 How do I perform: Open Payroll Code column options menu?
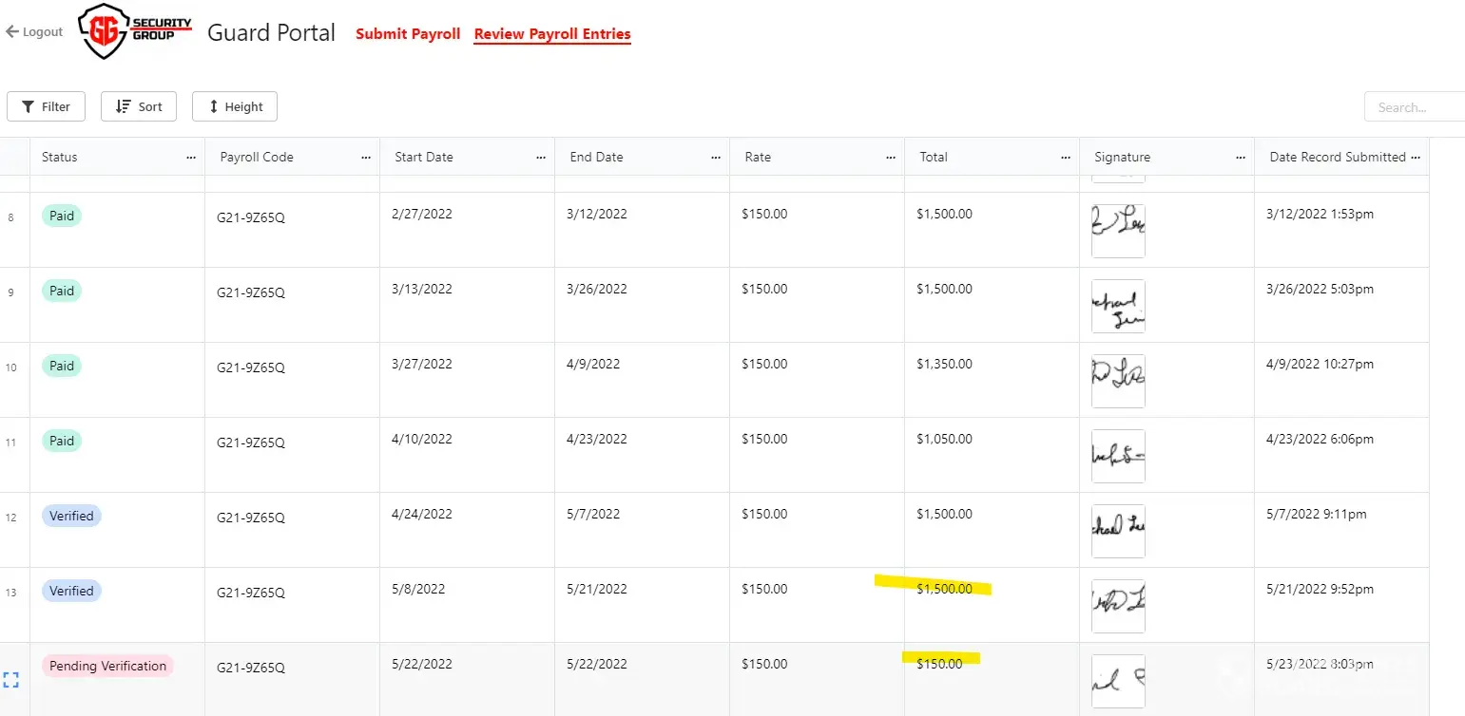pyautogui.click(x=366, y=158)
